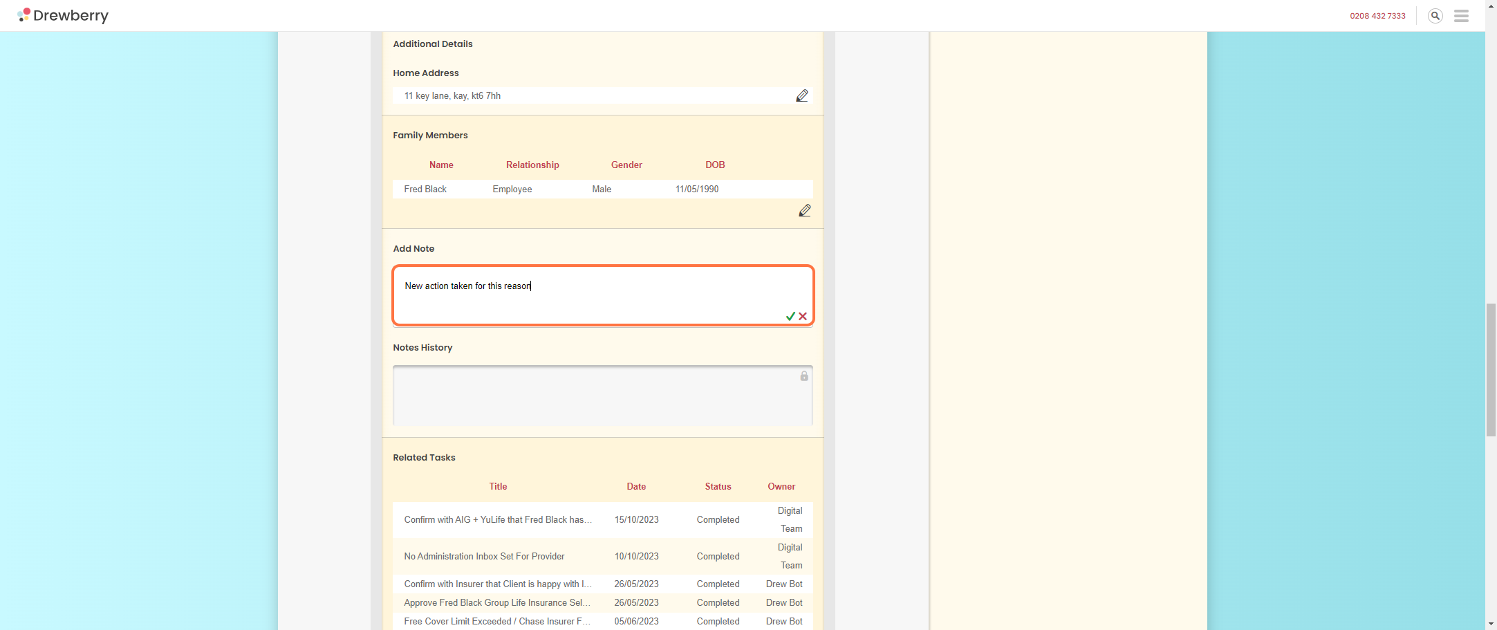Viewport: 1497px width, 630px height.
Task: Confirm the note with green checkmark
Action: [790, 316]
